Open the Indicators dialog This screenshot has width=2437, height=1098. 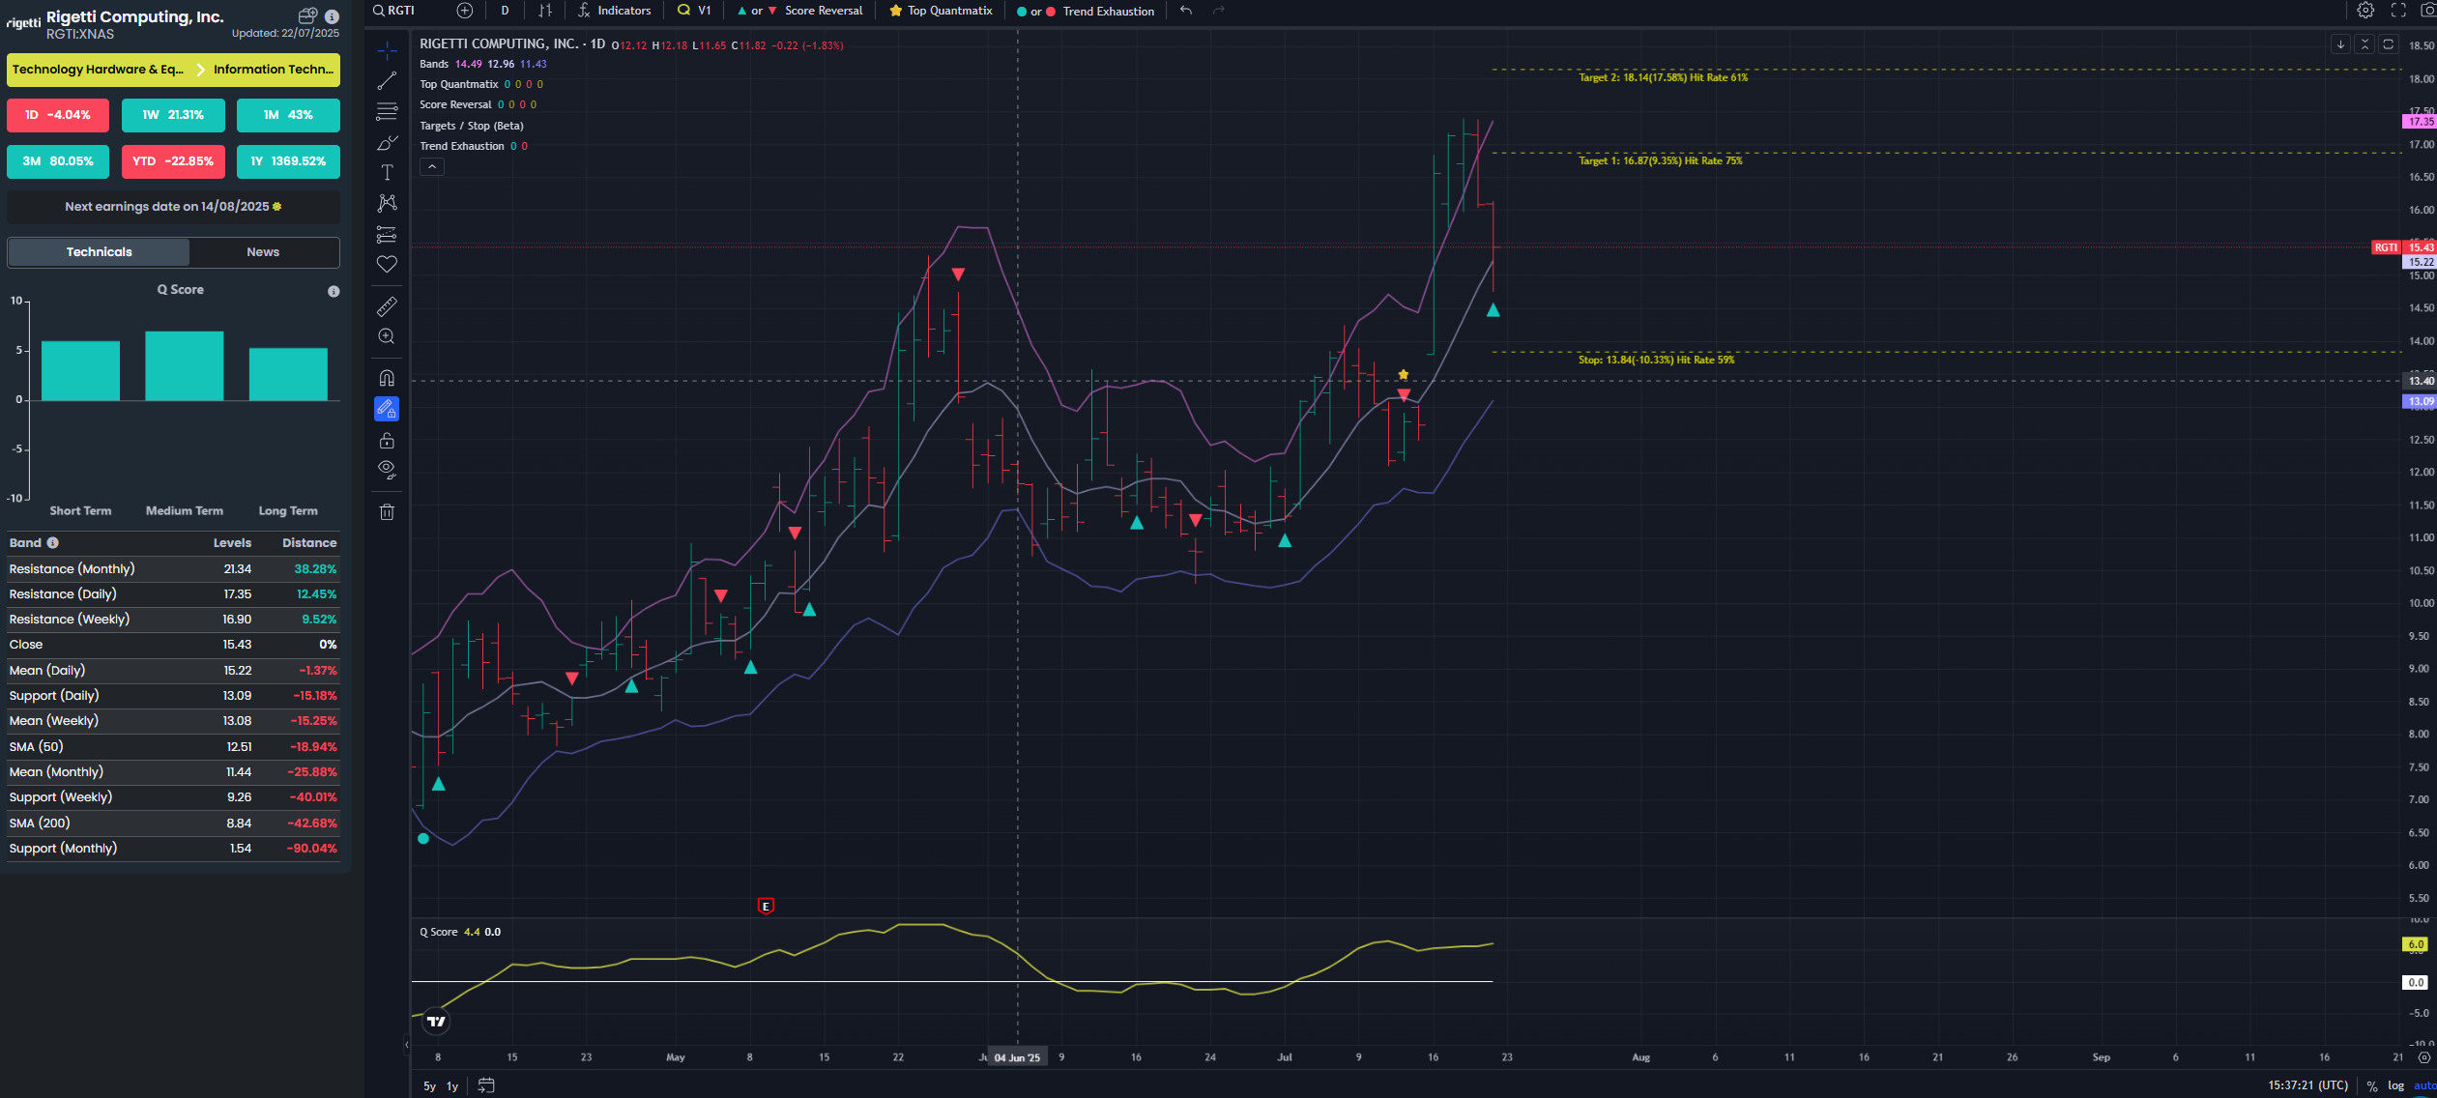[615, 11]
